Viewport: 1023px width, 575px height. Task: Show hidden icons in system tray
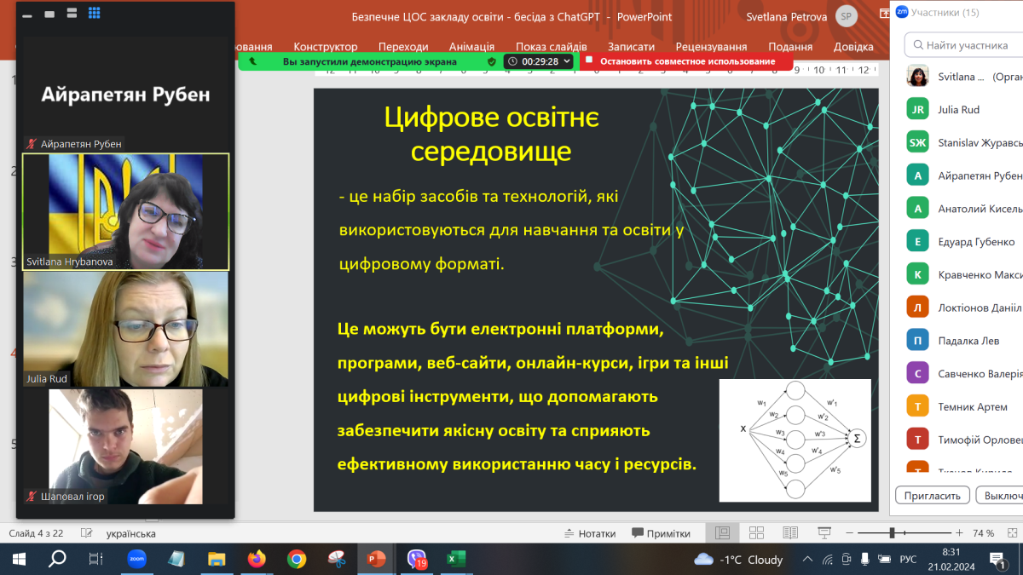click(x=808, y=560)
